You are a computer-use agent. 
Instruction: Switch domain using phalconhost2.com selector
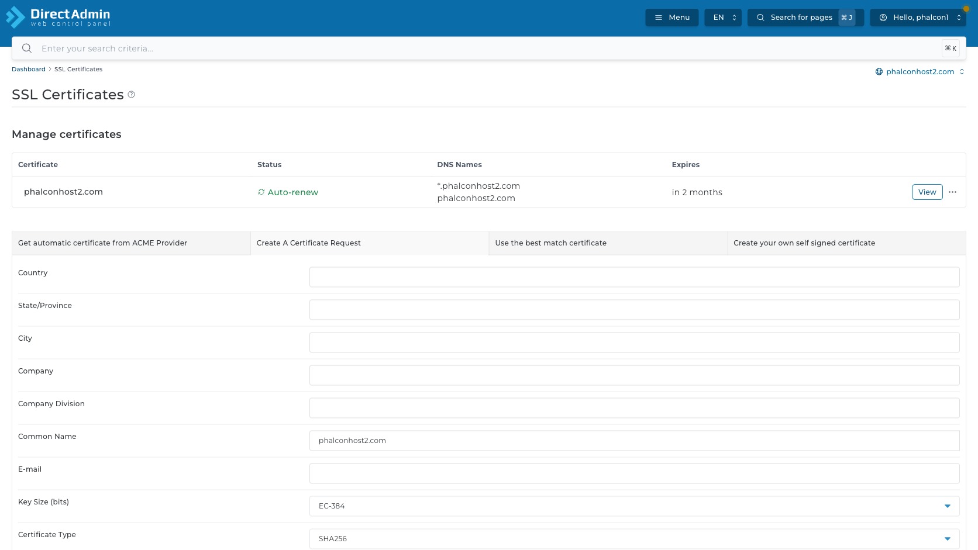(x=920, y=72)
